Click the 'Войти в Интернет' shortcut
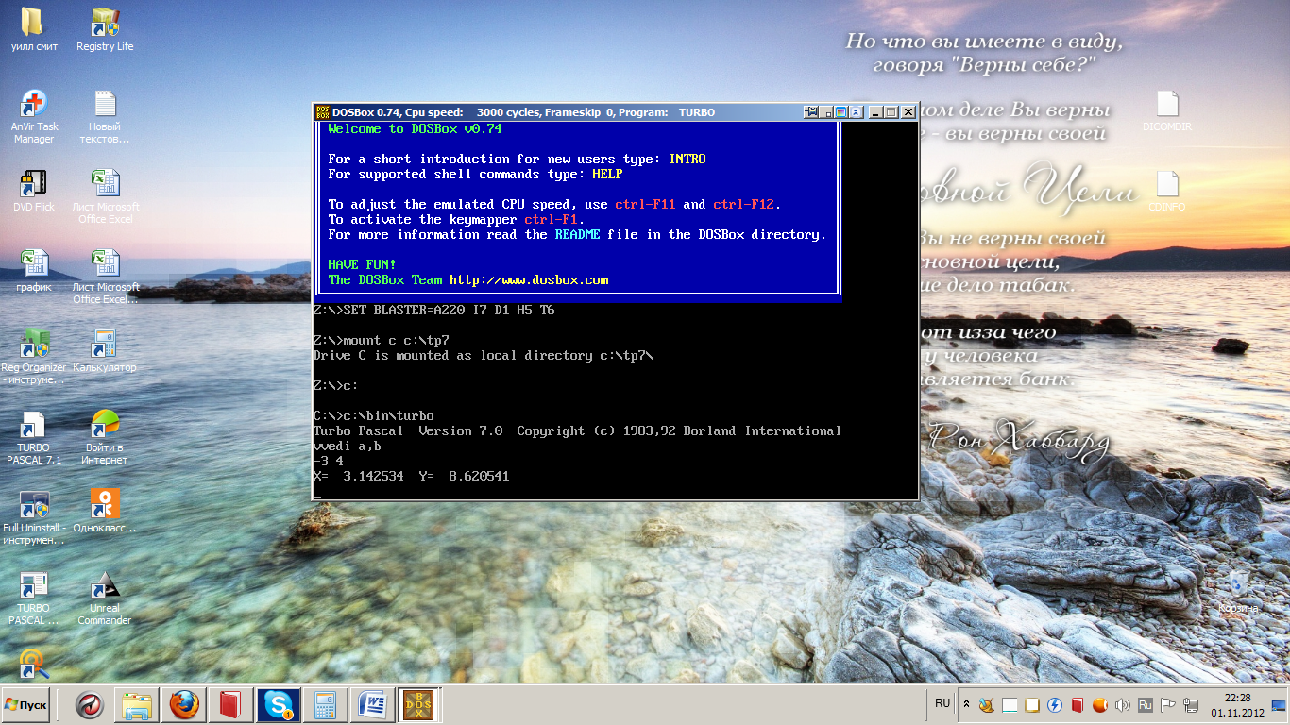 point(105,437)
